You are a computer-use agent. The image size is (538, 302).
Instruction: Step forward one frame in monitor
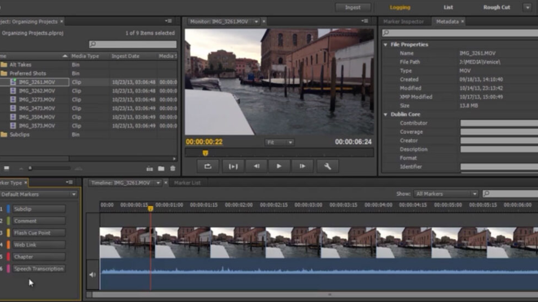(x=303, y=166)
